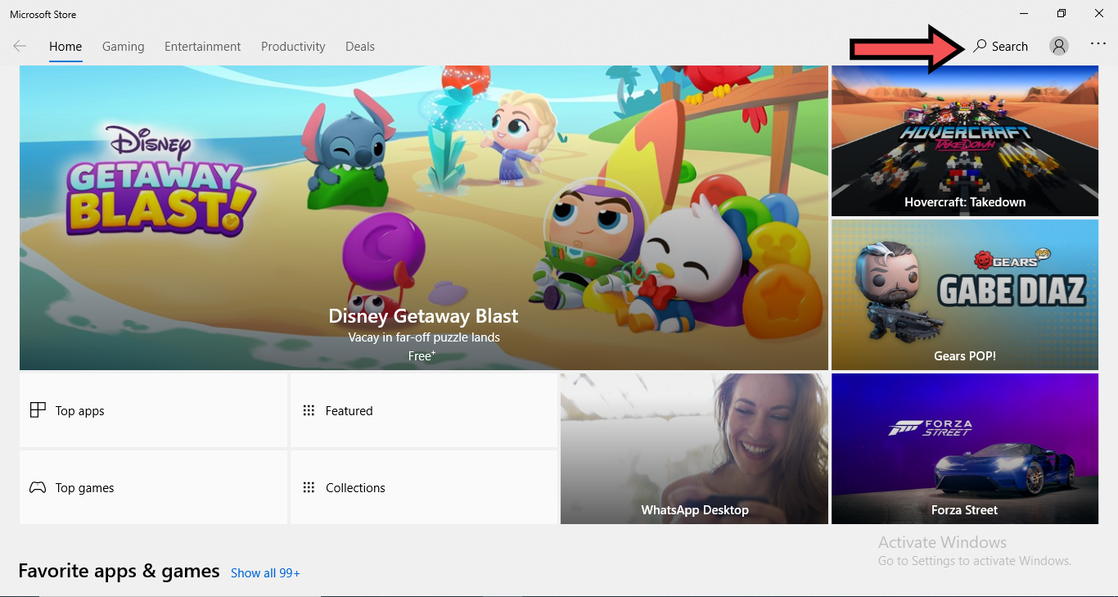The image size is (1118, 597).
Task: Click the Top games controller icon
Action: point(38,487)
